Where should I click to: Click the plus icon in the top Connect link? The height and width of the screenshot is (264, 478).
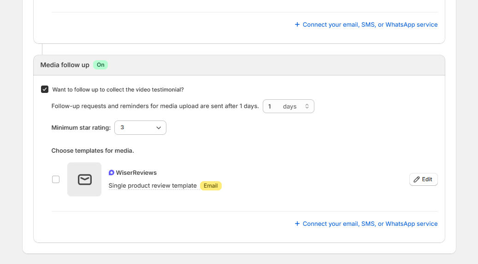click(297, 25)
